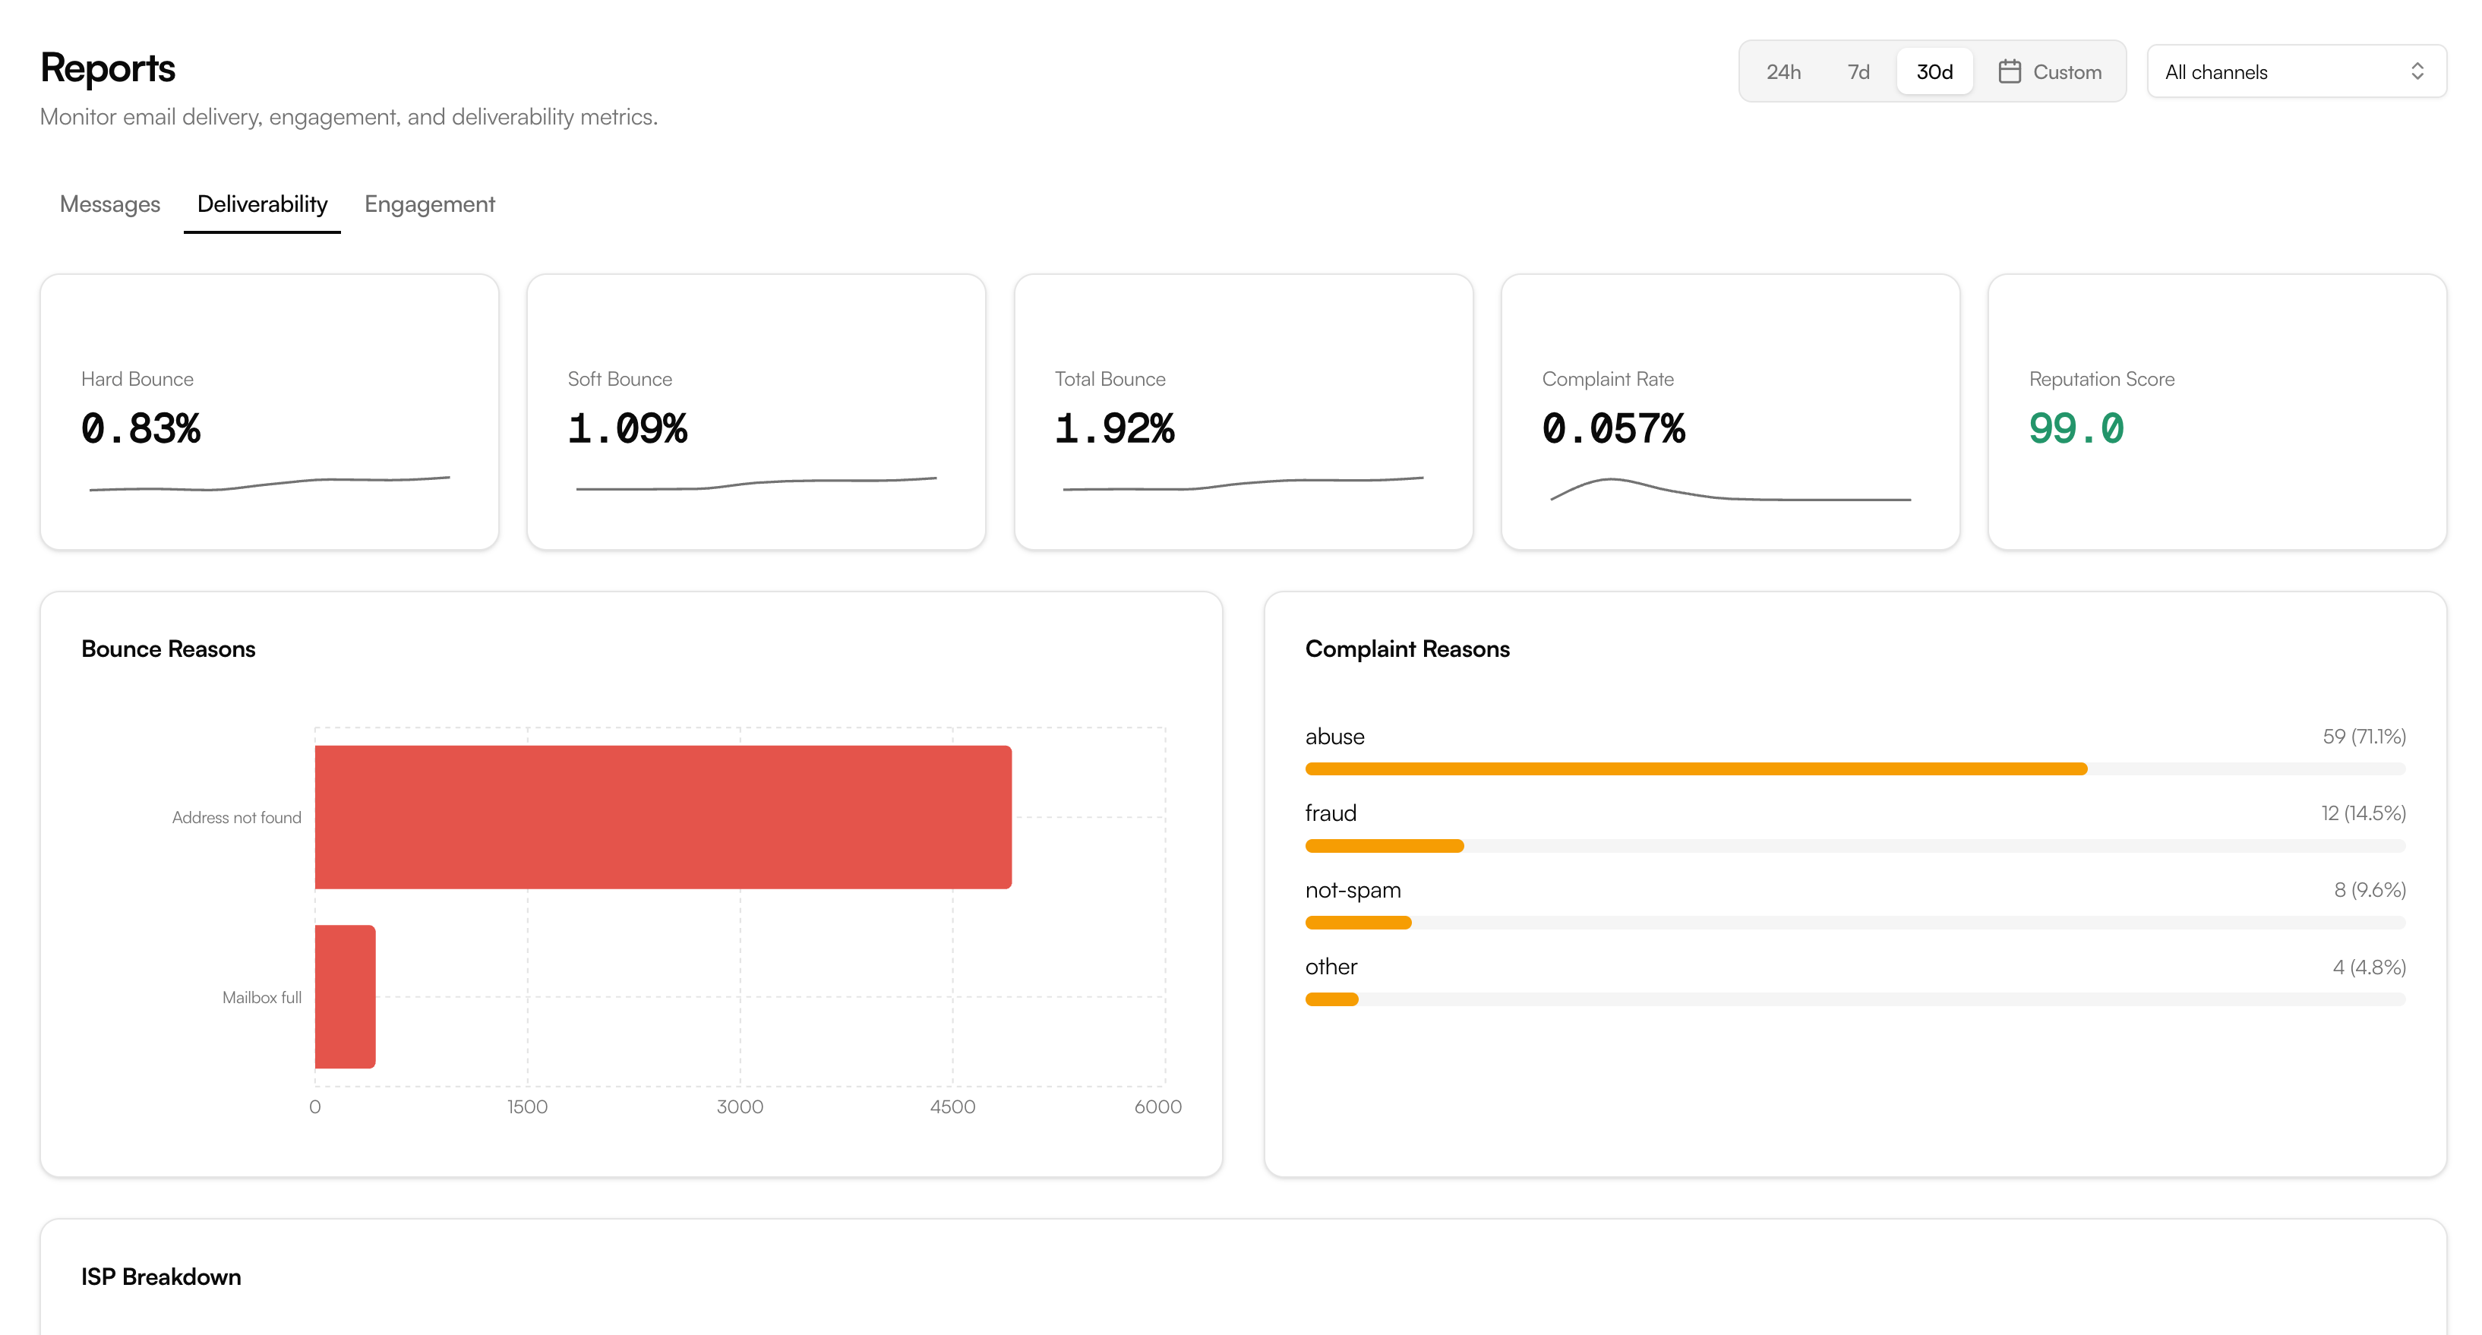This screenshot has height=1335, width=2482.
Task: Click the All channels chevron arrows icon
Action: pos(2417,71)
